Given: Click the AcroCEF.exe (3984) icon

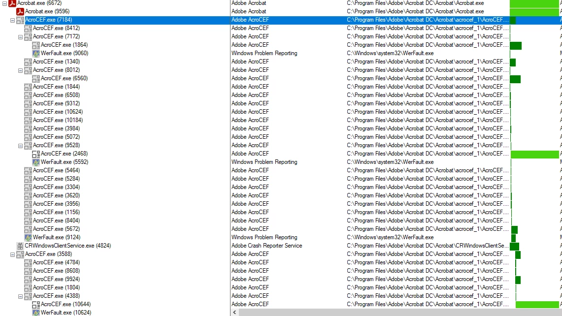Looking at the screenshot, I should click(28, 128).
